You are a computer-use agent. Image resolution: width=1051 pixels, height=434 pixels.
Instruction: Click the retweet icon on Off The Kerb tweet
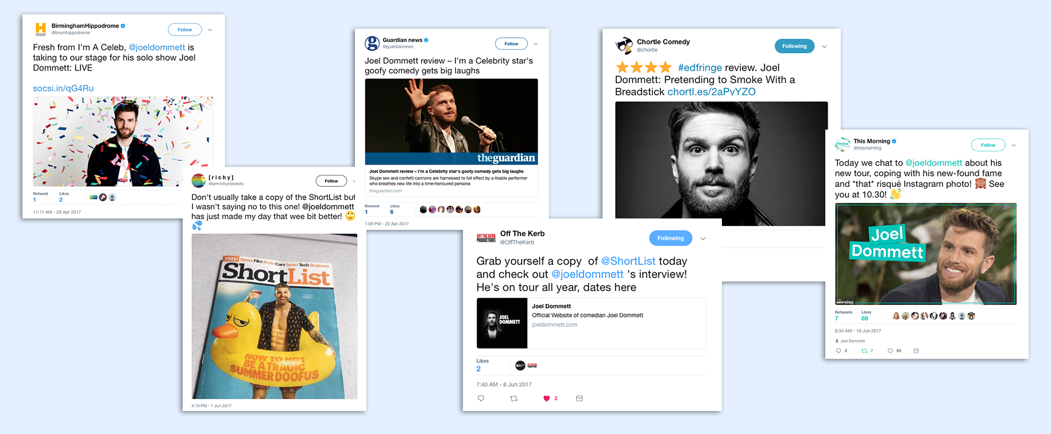513,398
